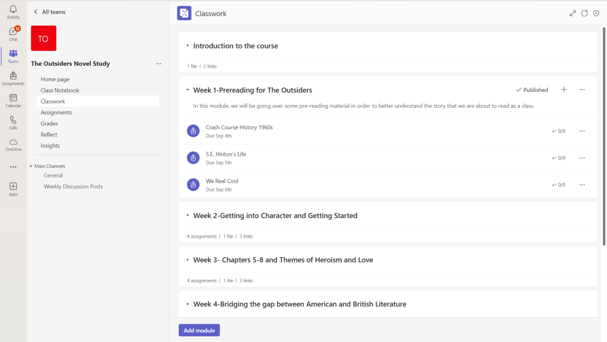The image size is (607, 342).
Task: Open the Published status of Week 1
Action: click(532, 90)
